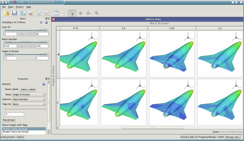The height and width of the screenshot is (141, 244).
Task: Click the Save floppy disk icon
Action: click(x=15, y=13)
